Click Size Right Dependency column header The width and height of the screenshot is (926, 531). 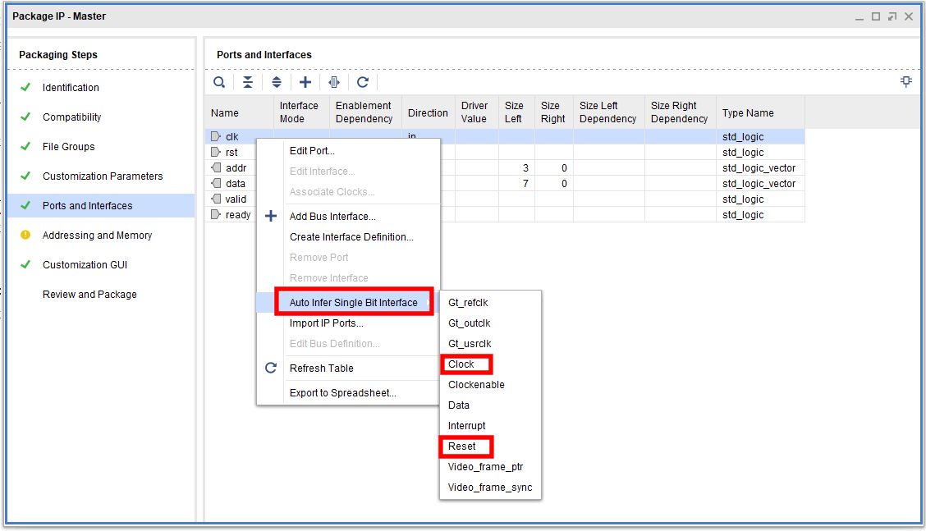(681, 112)
